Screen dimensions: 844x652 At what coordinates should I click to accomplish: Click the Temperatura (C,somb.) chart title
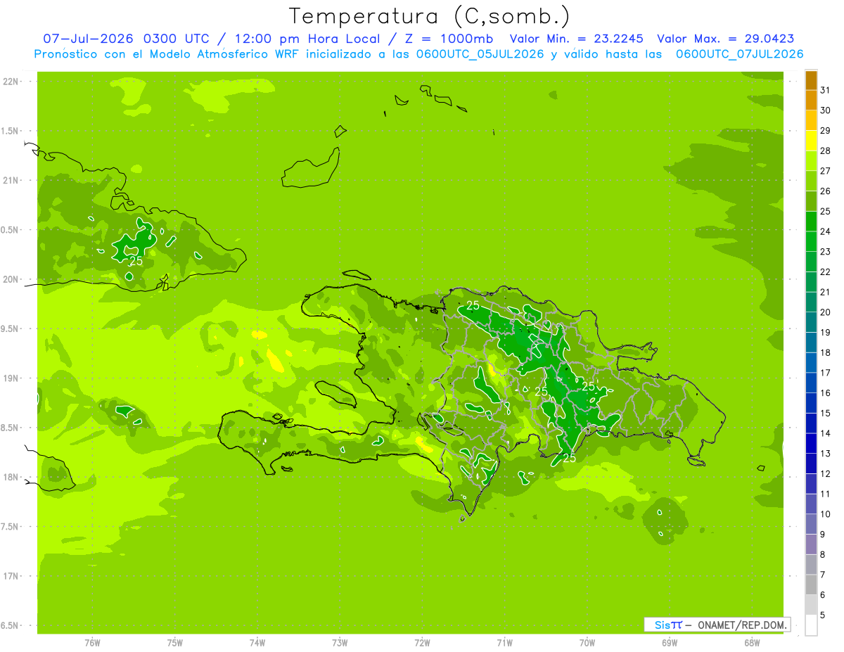click(429, 17)
